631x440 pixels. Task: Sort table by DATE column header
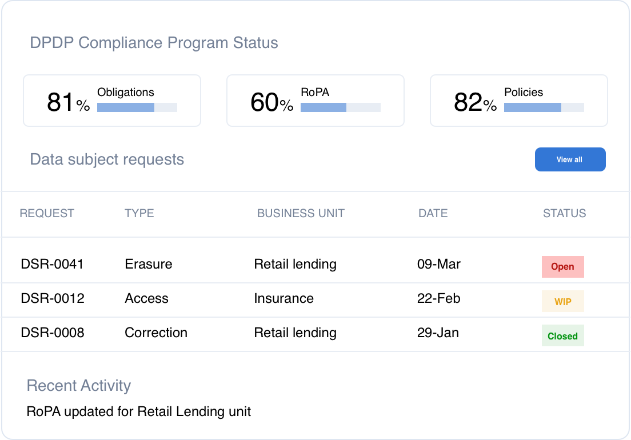[433, 213]
